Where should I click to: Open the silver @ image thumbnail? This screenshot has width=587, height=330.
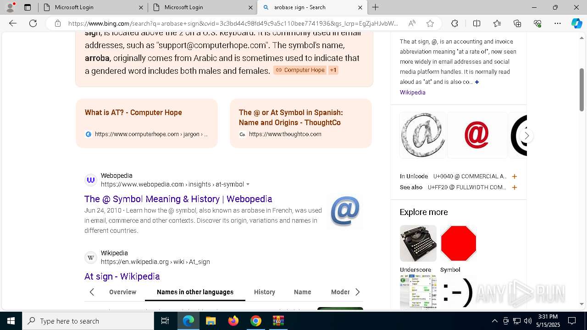422,135
